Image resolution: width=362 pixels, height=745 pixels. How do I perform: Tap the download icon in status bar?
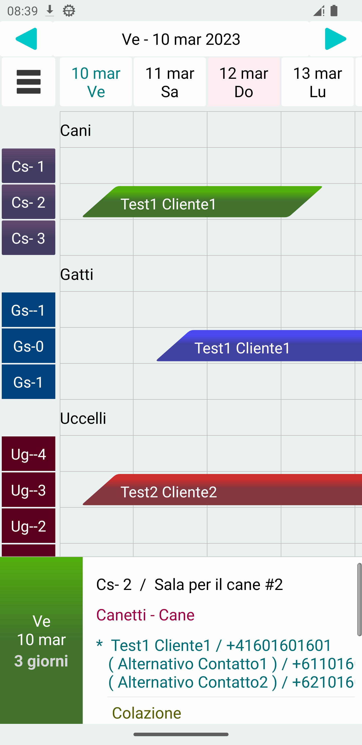click(x=50, y=11)
